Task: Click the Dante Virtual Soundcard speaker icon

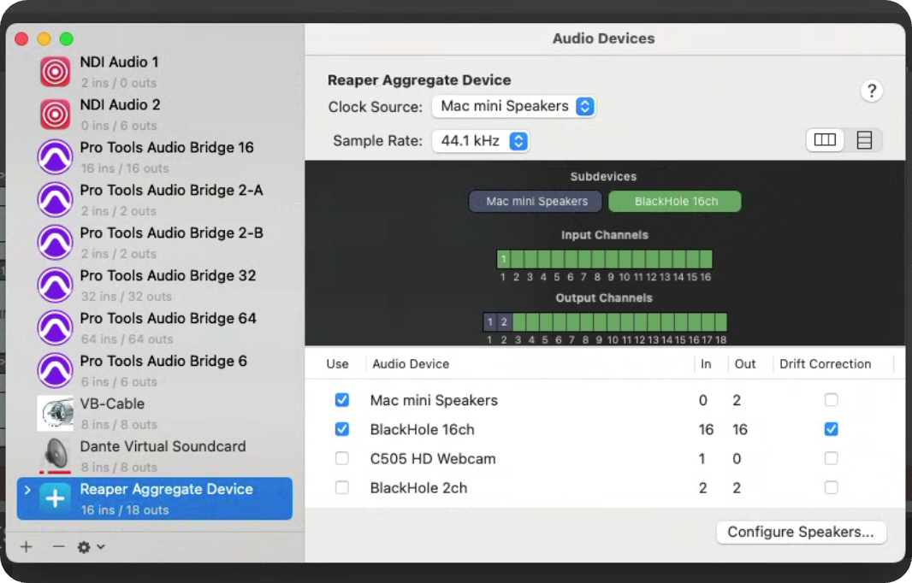Action: coord(56,455)
